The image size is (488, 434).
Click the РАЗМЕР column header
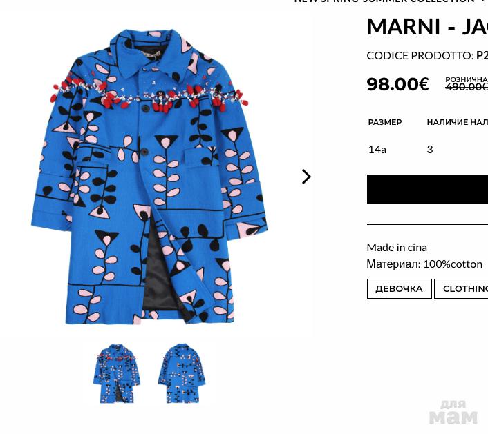[385, 122]
